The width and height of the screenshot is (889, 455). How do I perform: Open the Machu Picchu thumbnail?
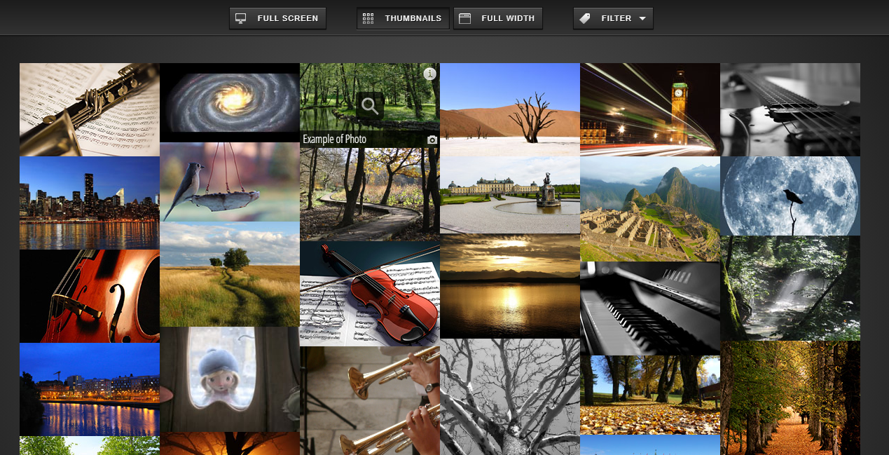tap(650, 209)
